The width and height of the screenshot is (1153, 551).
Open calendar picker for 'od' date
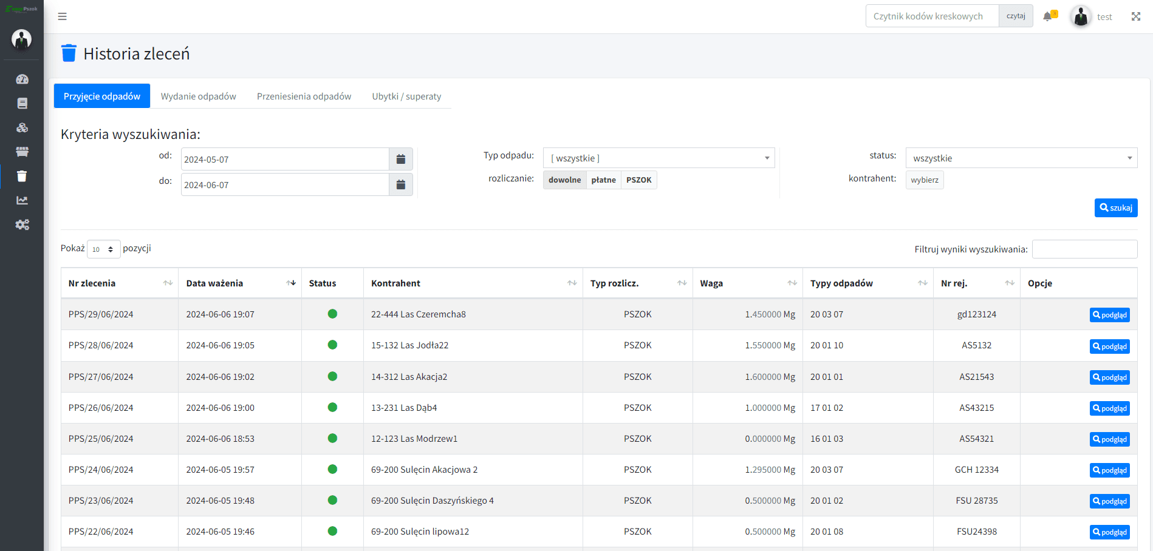pyautogui.click(x=400, y=159)
